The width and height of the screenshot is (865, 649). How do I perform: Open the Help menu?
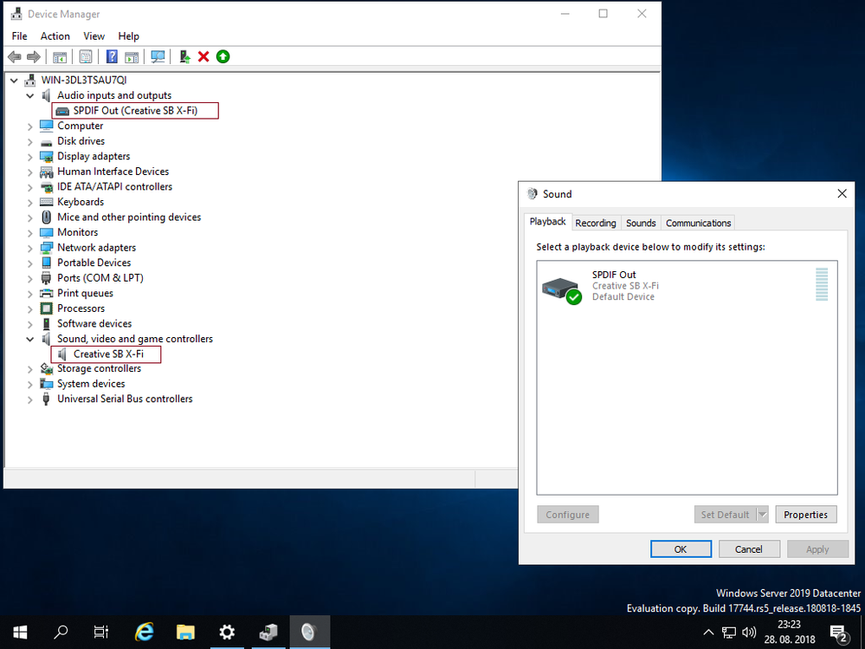(128, 36)
